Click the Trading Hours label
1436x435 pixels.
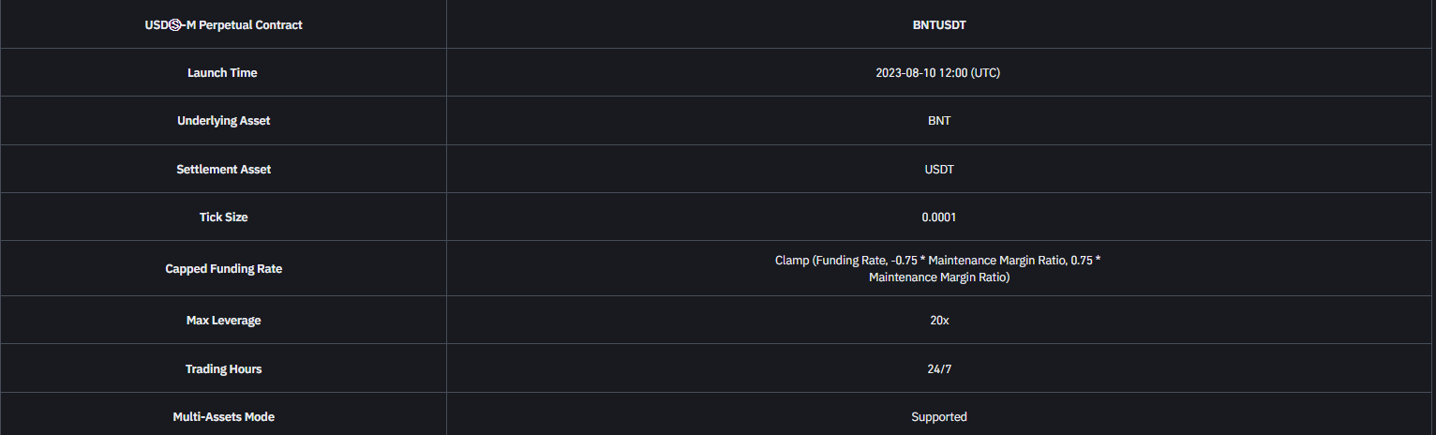point(223,369)
